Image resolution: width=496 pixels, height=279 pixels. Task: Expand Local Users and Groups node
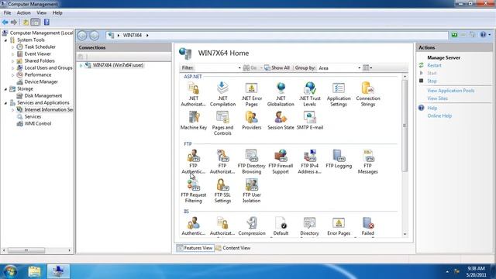point(13,68)
